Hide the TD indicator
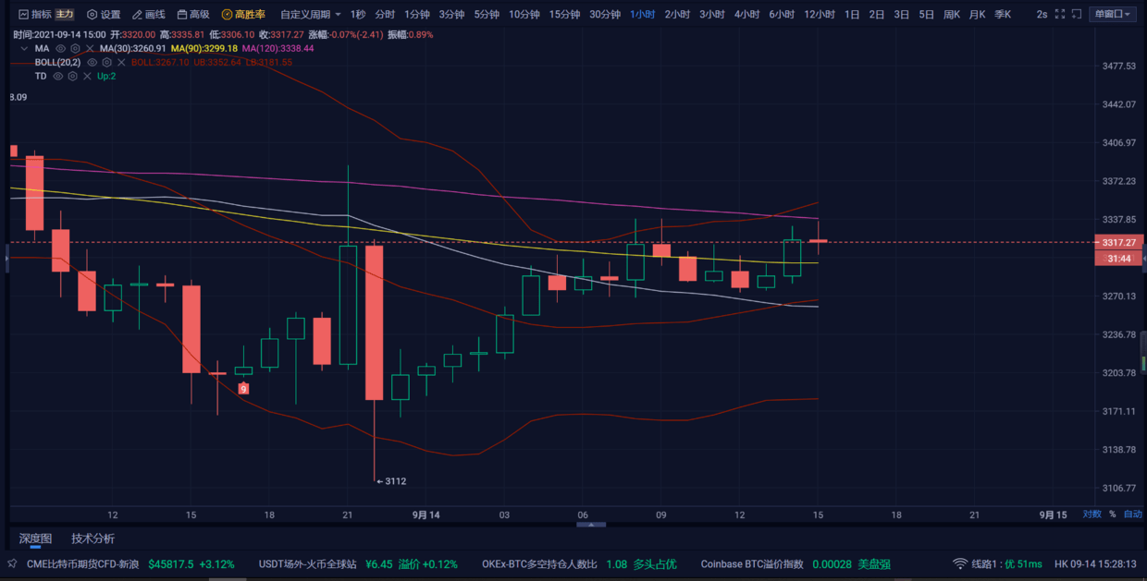The width and height of the screenshot is (1147, 581). (x=58, y=76)
